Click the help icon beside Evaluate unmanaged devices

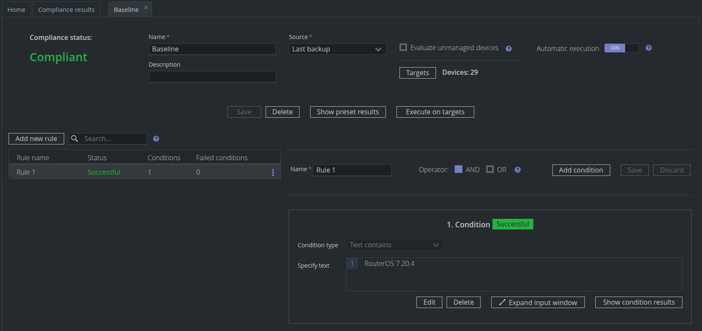pos(508,48)
